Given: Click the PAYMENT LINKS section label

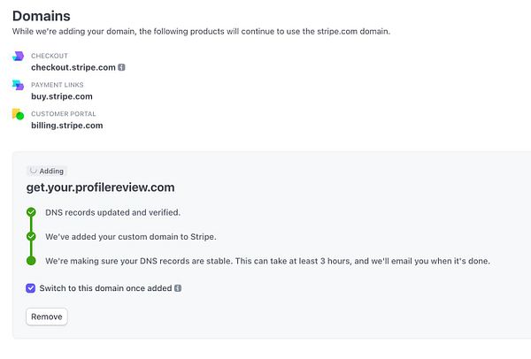Looking at the screenshot, I should point(58,85).
